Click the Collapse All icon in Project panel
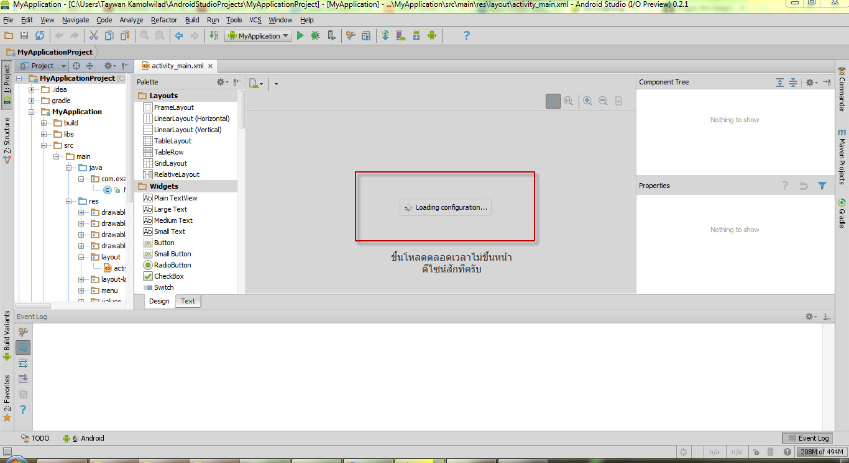This screenshot has width=849, height=463. coord(89,66)
